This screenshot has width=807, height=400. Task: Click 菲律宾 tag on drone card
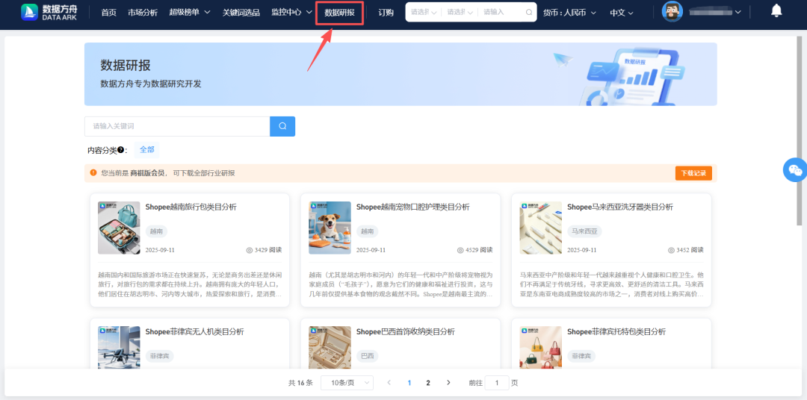[160, 356]
